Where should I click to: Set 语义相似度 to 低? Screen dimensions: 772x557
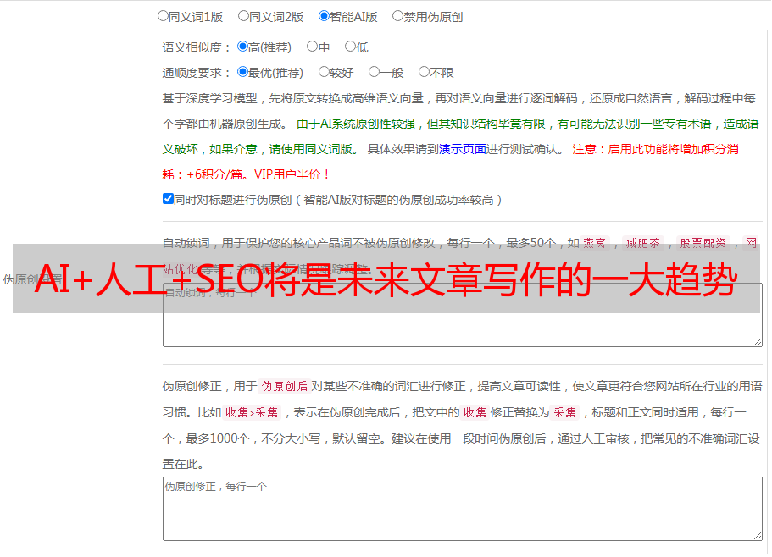coord(350,47)
